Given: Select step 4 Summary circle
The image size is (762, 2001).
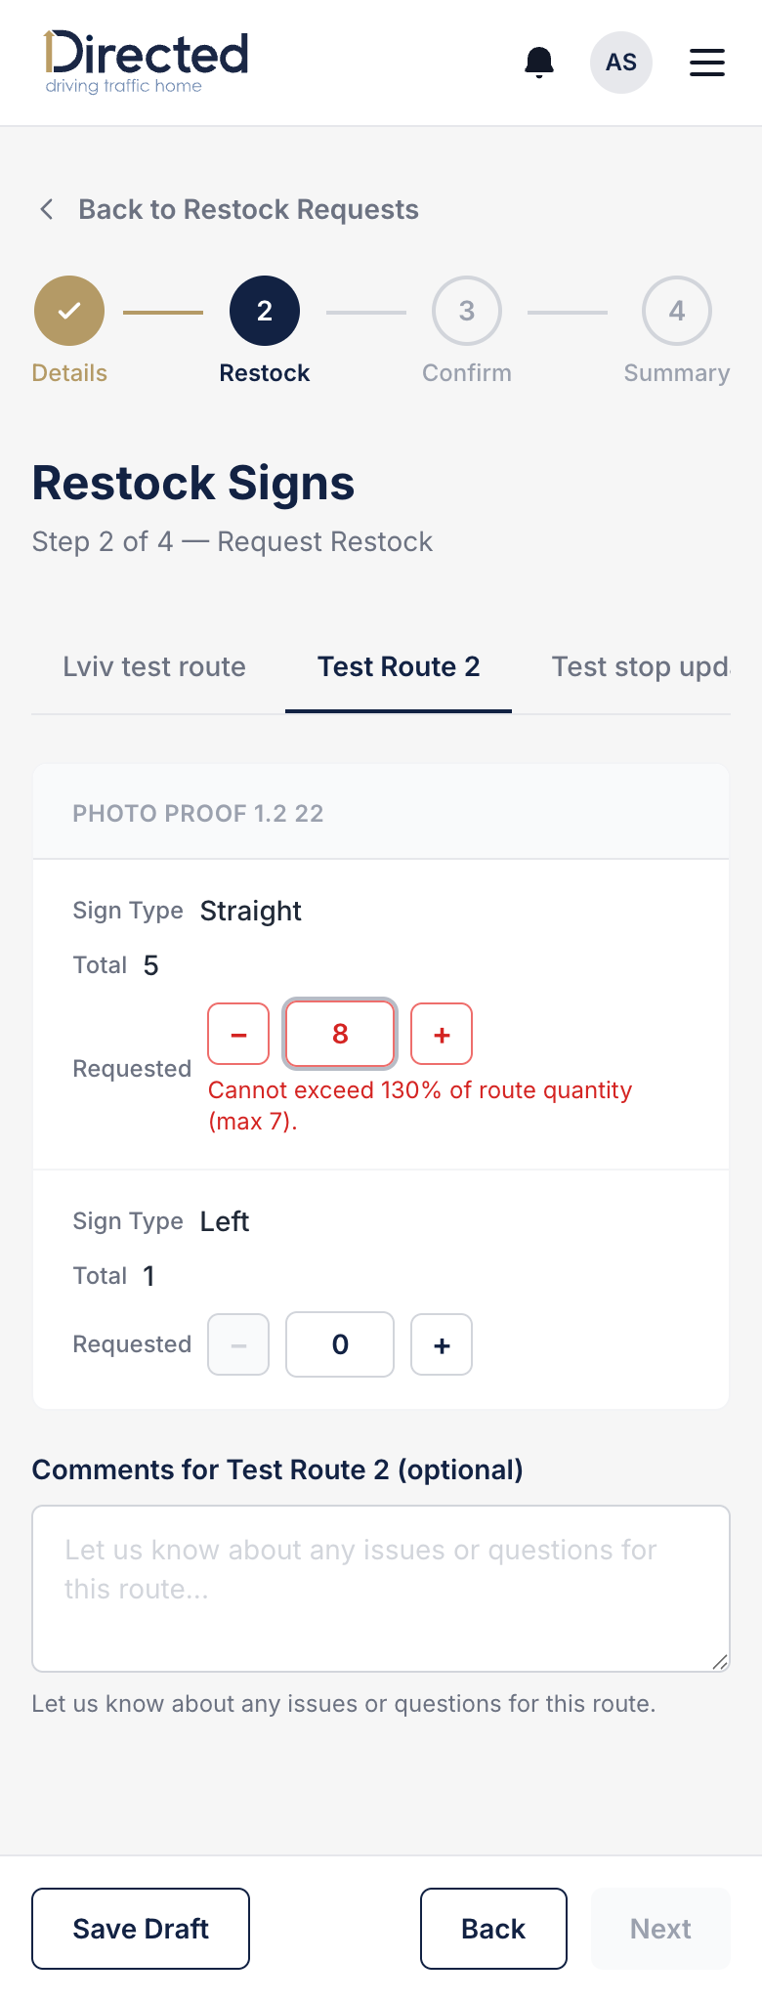Looking at the screenshot, I should [x=677, y=311].
